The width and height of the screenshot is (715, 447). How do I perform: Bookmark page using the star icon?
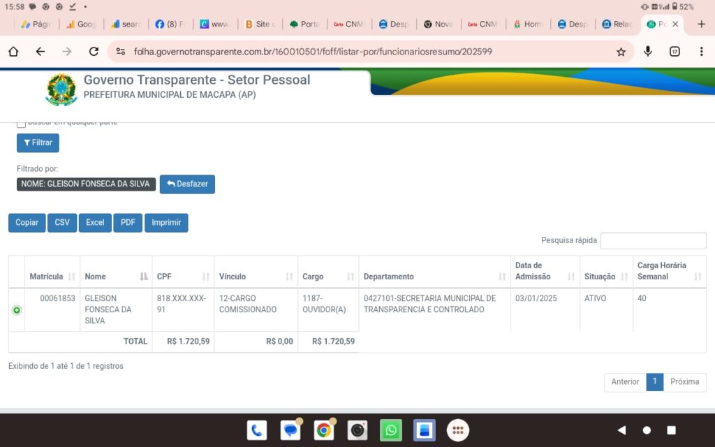pos(621,52)
